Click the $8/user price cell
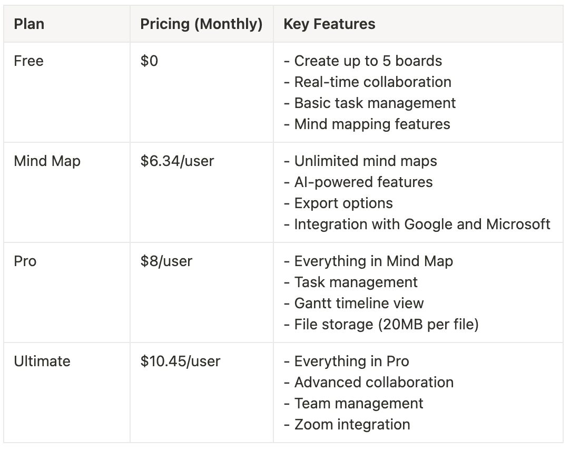The height and width of the screenshot is (450, 570). pyautogui.click(x=201, y=292)
